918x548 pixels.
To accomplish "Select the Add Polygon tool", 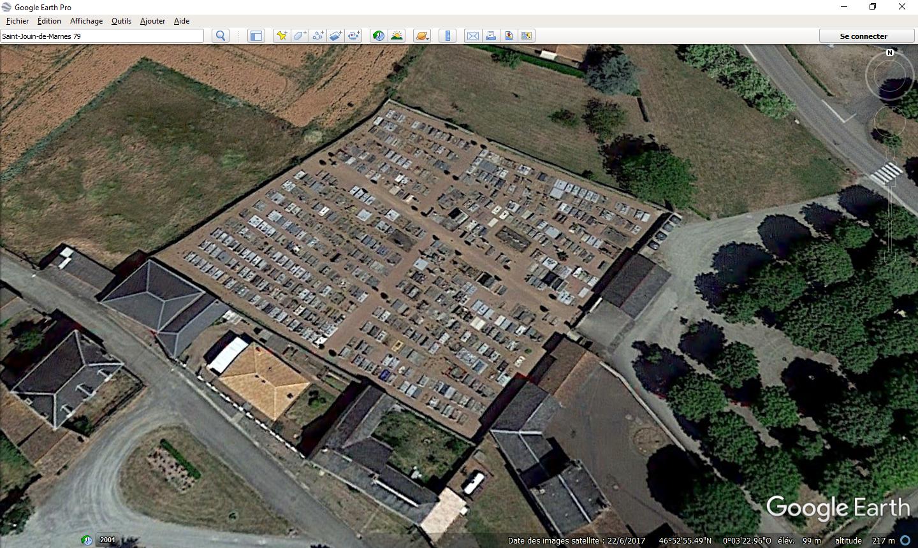I will pyautogui.click(x=300, y=36).
